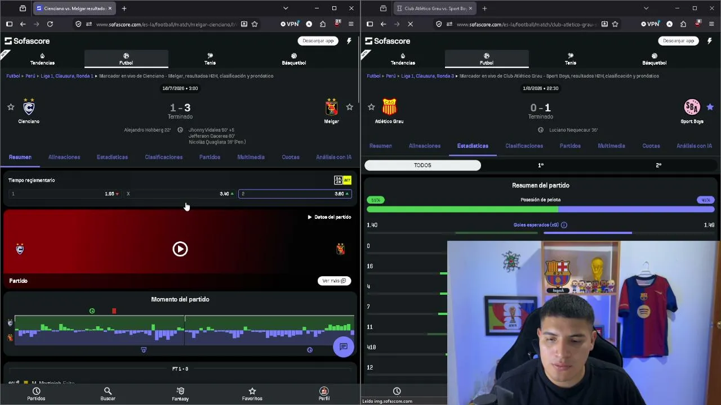Select away win odds 3.60
721x405 pixels.
295,194
